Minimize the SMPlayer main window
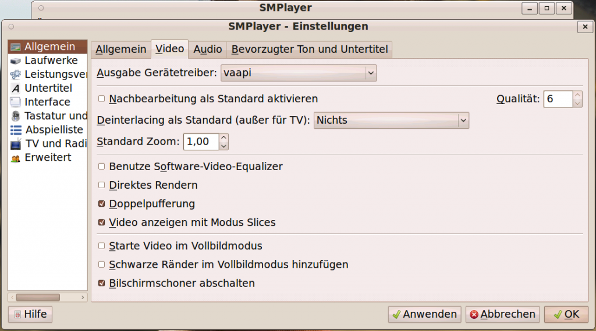Image resolution: width=596 pixels, height=331 pixels. coord(530,8)
